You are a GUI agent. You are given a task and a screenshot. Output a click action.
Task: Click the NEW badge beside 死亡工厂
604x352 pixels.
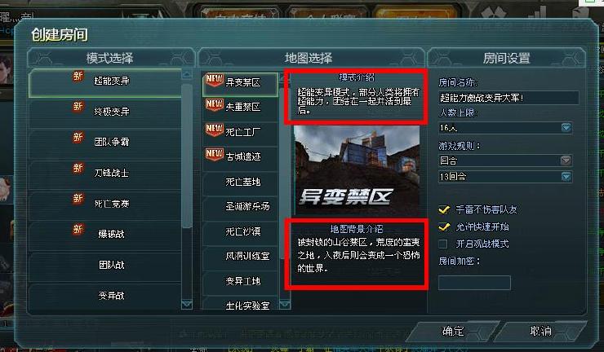pos(215,130)
